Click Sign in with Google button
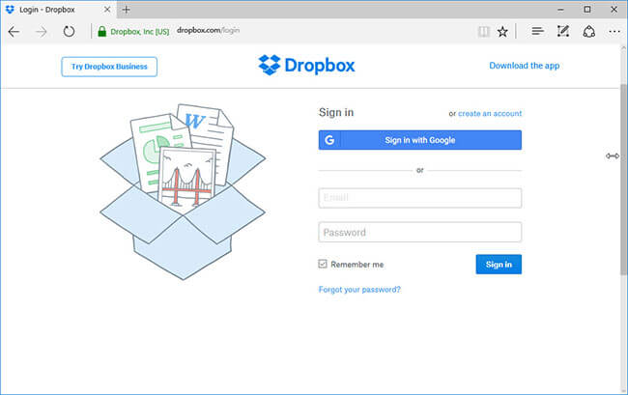 click(420, 140)
